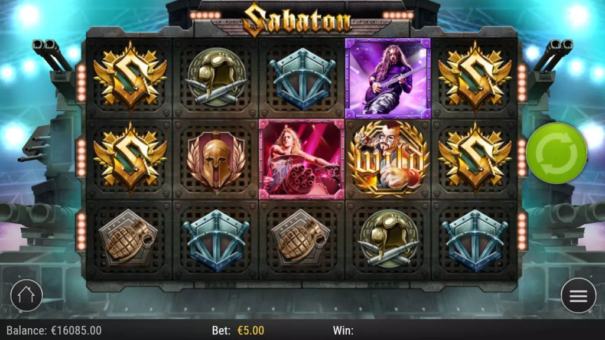The width and height of the screenshot is (605, 340).
Task: Spin the reels with green button
Action: click(x=557, y=153)
